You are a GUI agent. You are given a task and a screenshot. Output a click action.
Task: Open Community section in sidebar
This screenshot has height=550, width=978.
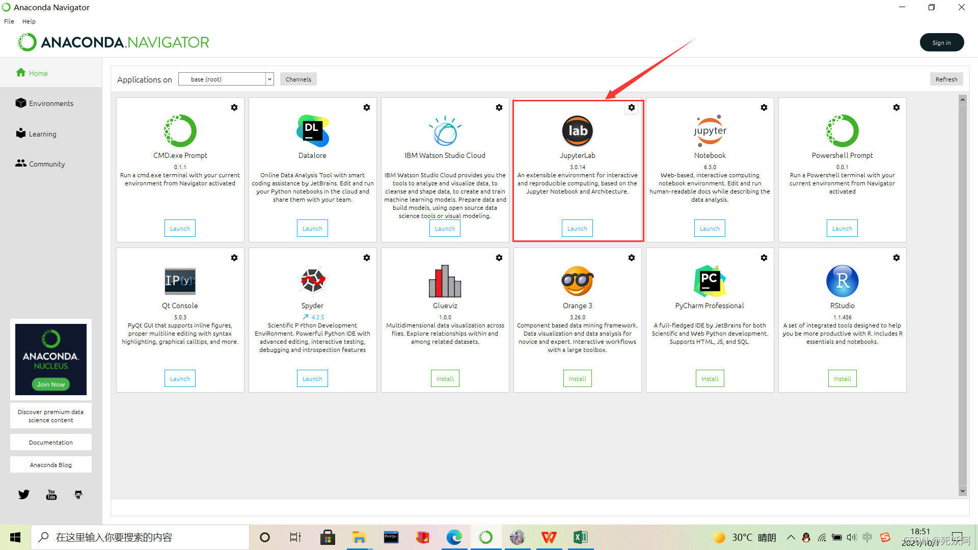click(46, 163)
